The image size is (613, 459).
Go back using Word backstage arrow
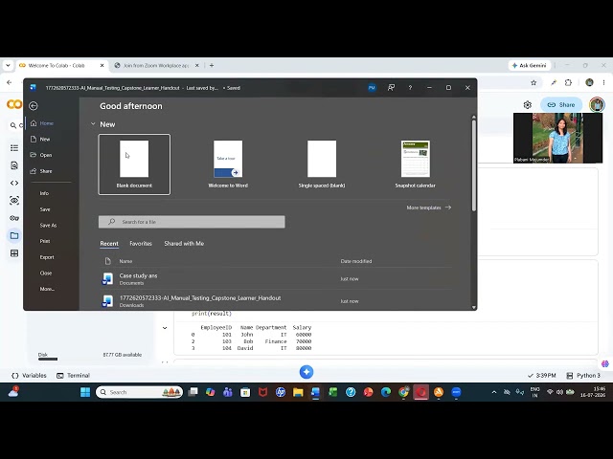(34, 106)
